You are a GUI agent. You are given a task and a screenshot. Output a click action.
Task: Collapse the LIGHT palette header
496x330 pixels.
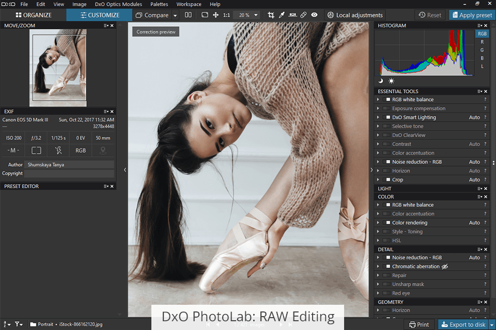click(x=384, y=189)
